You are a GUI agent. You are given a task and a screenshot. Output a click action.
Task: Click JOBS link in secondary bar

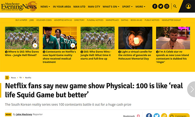click(x=32, y=20)
